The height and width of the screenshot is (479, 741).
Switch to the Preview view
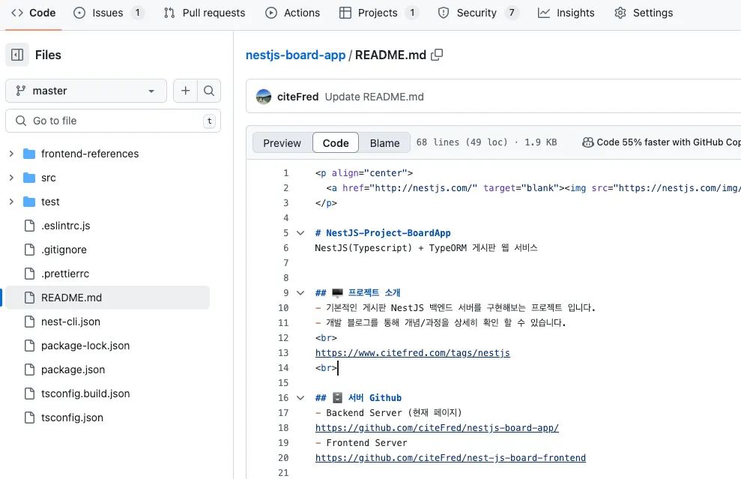[282, 143]
